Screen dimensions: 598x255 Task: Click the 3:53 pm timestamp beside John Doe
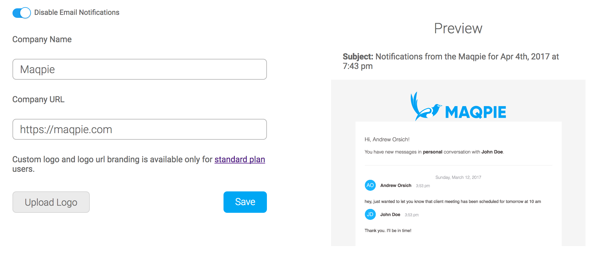point(412,214)
